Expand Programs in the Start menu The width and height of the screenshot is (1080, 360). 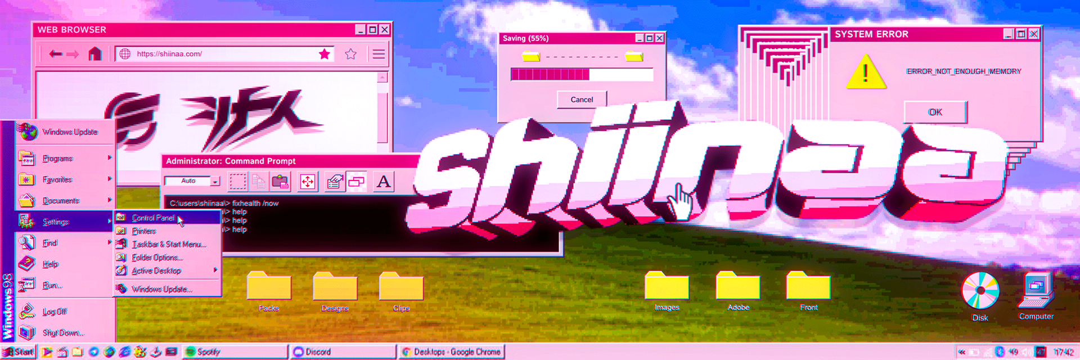coord(65,159)
